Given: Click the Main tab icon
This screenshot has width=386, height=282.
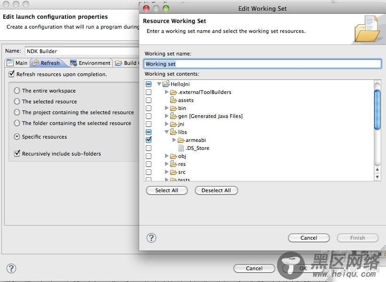Looking at the screenshot, I should (x=10, y=63).
